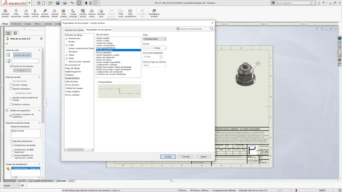Open help for Vista de sección A-A
342x192 pixels.
pyautogui.click(x=41, y=39)
